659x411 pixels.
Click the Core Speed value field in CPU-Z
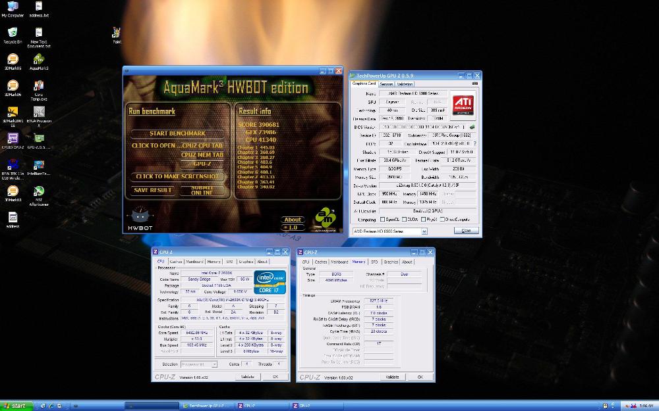[198, 333]
